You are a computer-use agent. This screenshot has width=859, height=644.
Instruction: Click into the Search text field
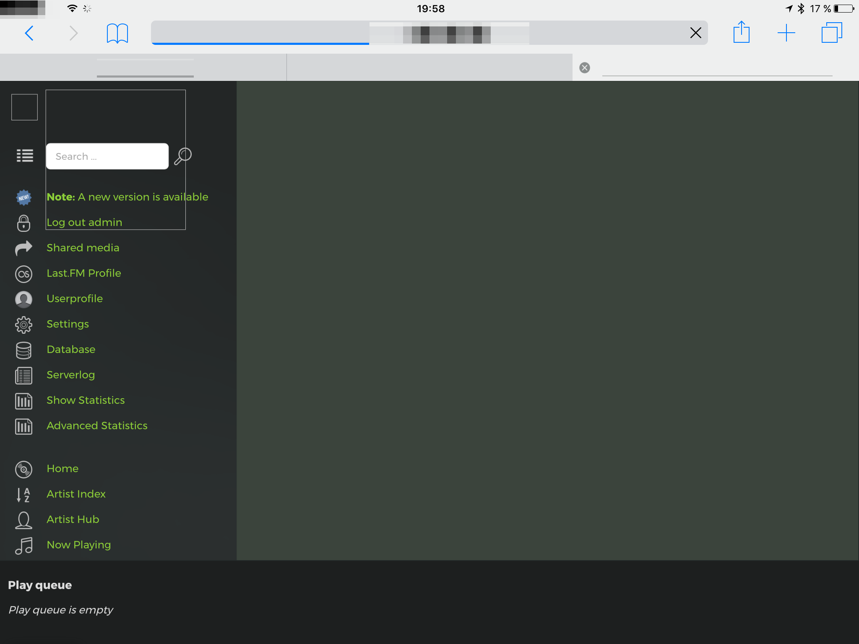click(107, 156)
